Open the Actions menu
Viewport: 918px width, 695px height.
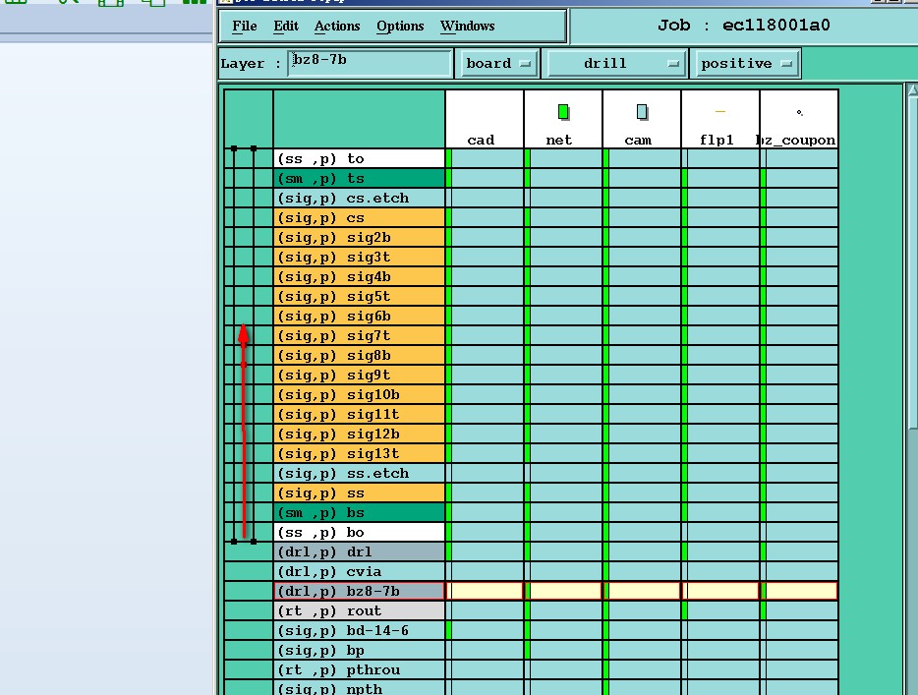coord(337,26)
